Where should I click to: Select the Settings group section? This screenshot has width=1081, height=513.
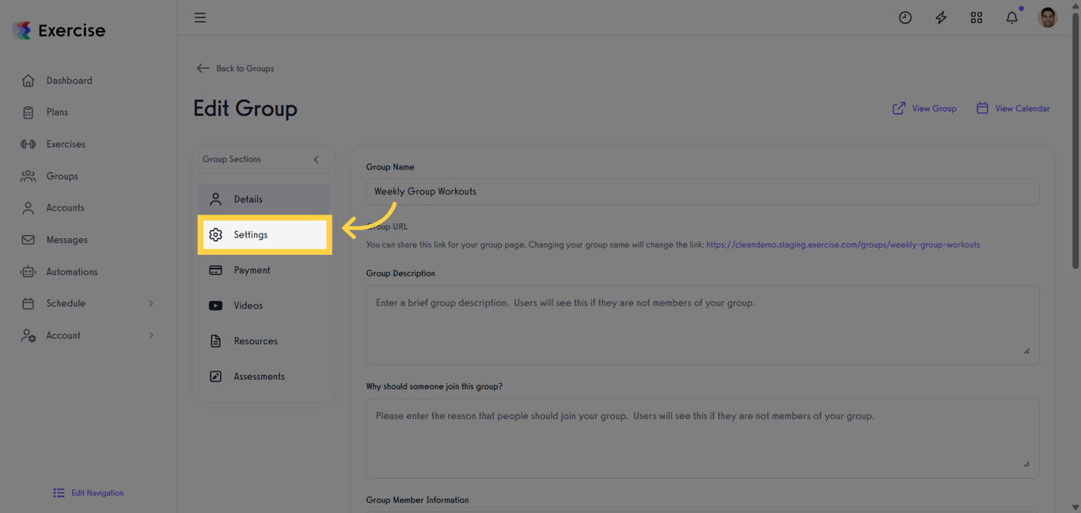pyautogui.click(x=264, y=235)
